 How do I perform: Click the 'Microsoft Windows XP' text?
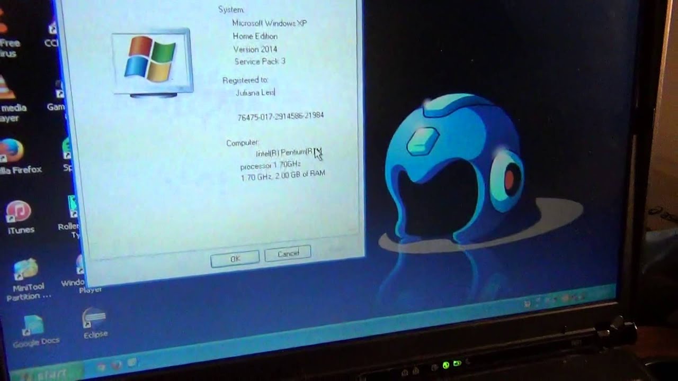pyautogui.click(x=270, y=23)
